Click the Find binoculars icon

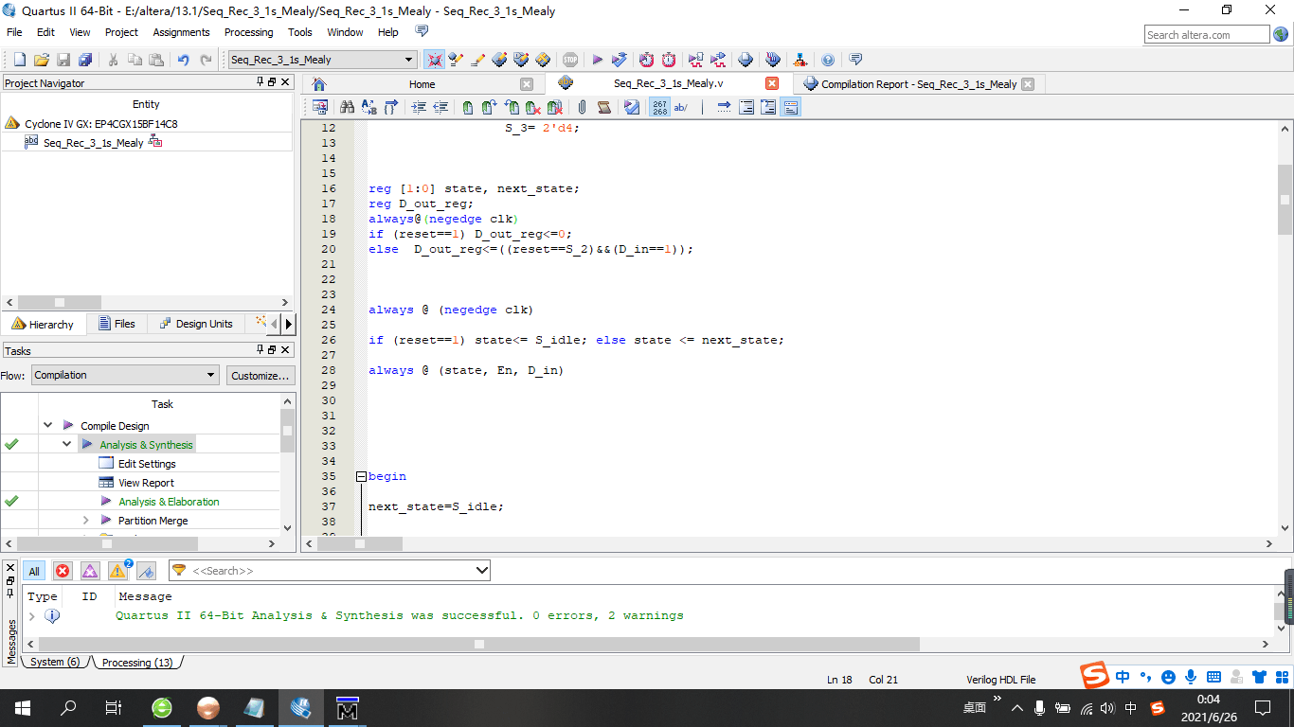pos(347,107)
